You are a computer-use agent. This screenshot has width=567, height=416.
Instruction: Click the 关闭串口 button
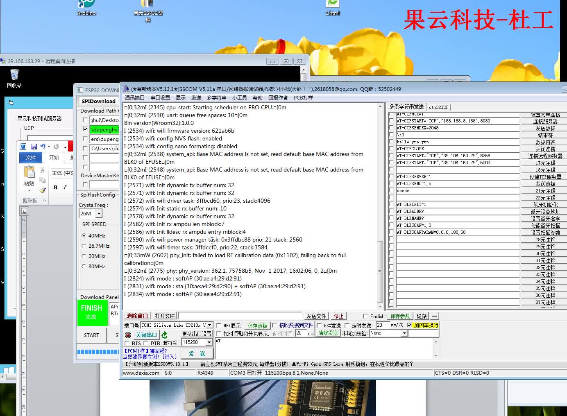pos(146,335)
